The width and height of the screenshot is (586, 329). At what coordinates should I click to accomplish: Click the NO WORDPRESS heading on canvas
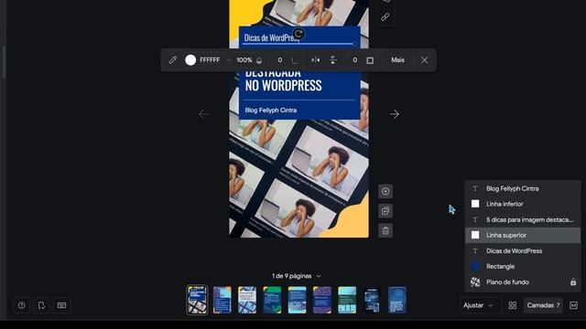[x=283, y=85]
